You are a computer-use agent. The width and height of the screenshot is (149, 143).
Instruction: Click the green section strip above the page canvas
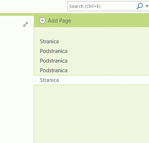point(74,14)
